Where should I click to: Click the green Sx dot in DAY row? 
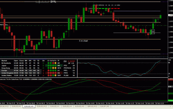[53, 75]
